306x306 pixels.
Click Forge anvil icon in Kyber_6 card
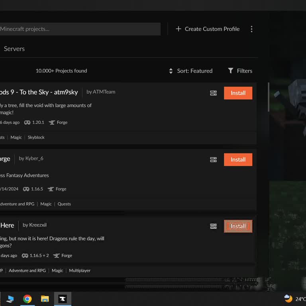51,189
